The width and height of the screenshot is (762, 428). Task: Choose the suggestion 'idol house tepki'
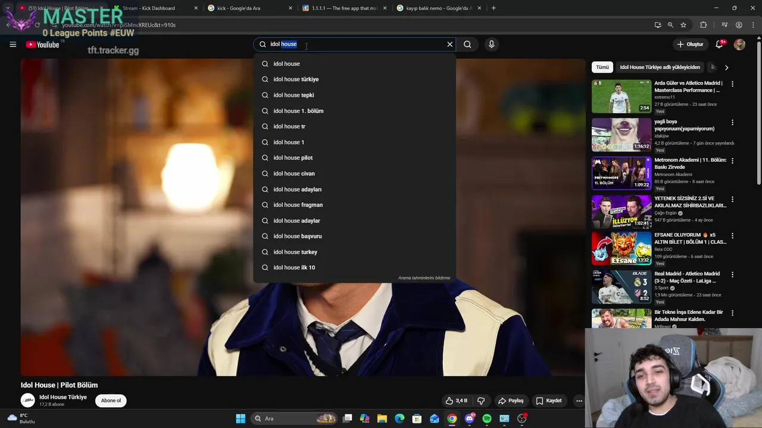[354, 95]
